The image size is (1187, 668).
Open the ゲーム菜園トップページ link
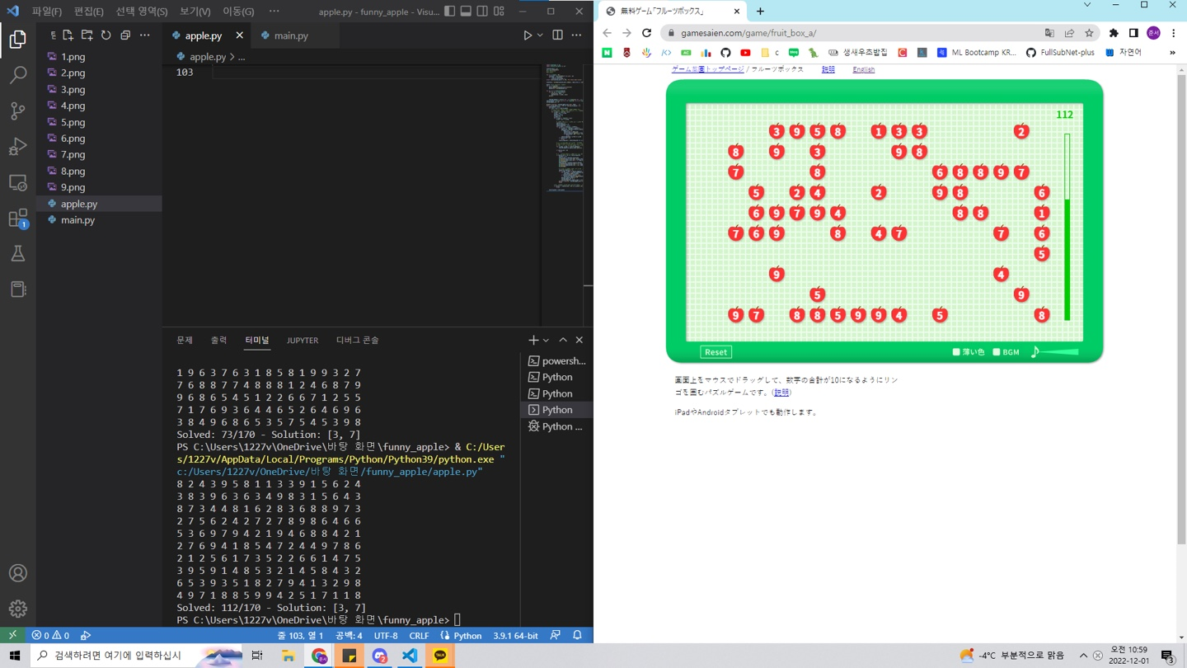707,69
